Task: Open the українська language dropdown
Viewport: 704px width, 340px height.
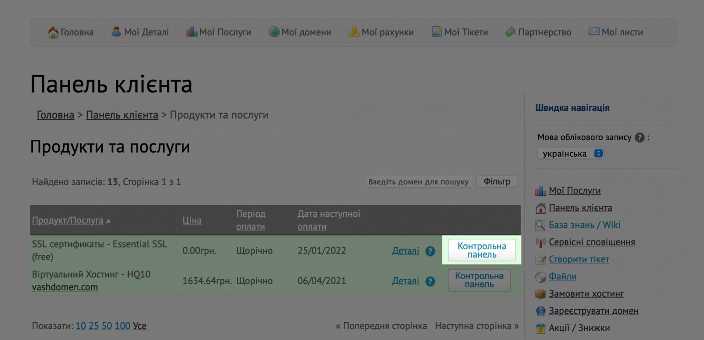Action: (570, 153)
